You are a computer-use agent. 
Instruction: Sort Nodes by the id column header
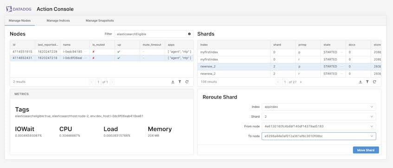(22, 44)
